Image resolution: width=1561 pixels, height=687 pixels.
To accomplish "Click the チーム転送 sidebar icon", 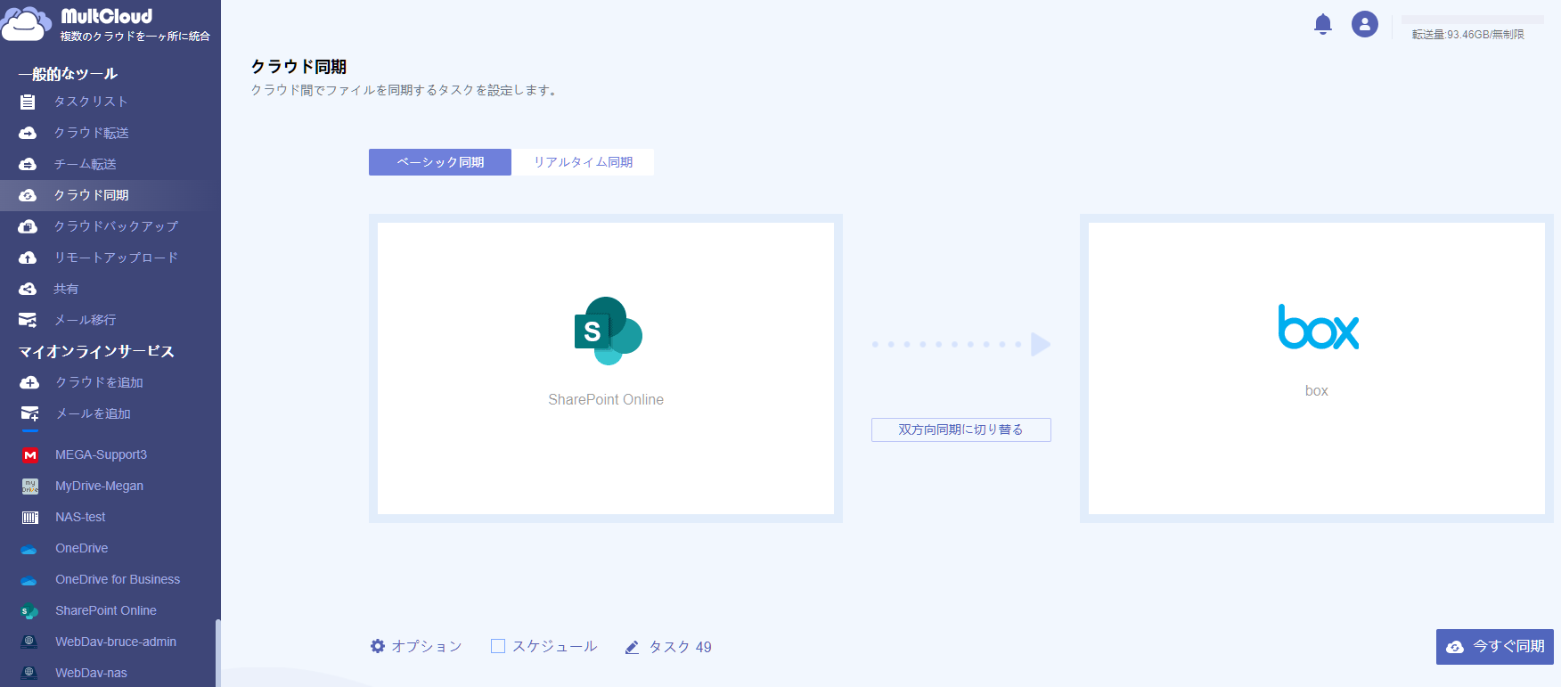I will pyautogui.click(x=28, y=164).
